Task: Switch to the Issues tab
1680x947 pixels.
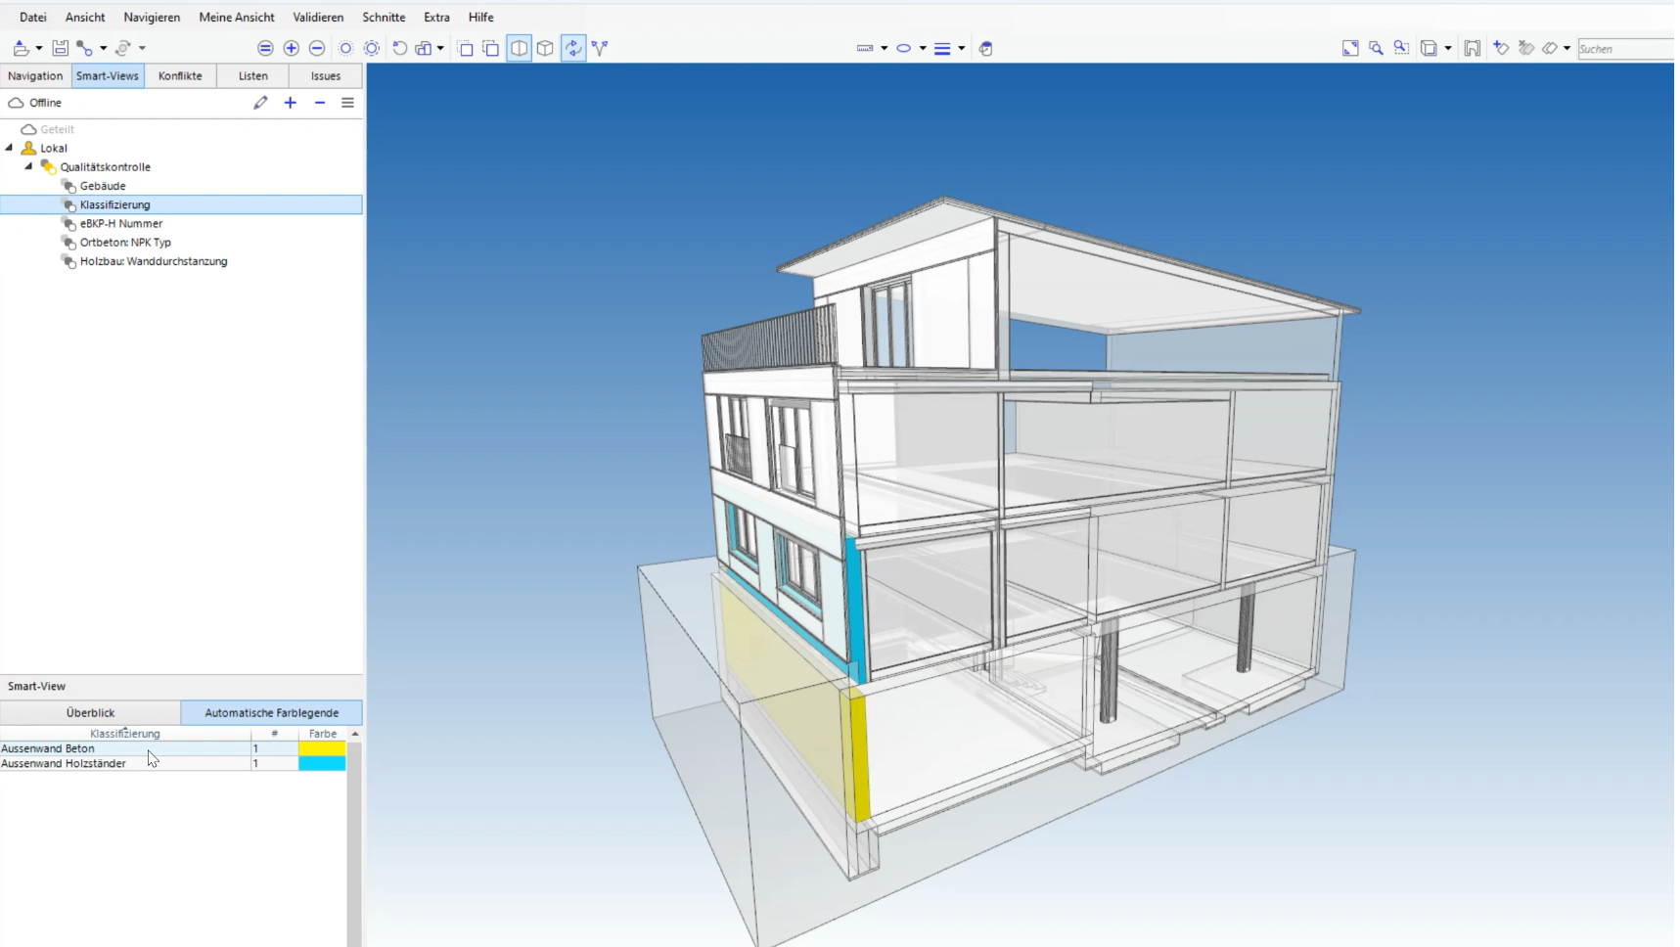Action: [326, 75]
